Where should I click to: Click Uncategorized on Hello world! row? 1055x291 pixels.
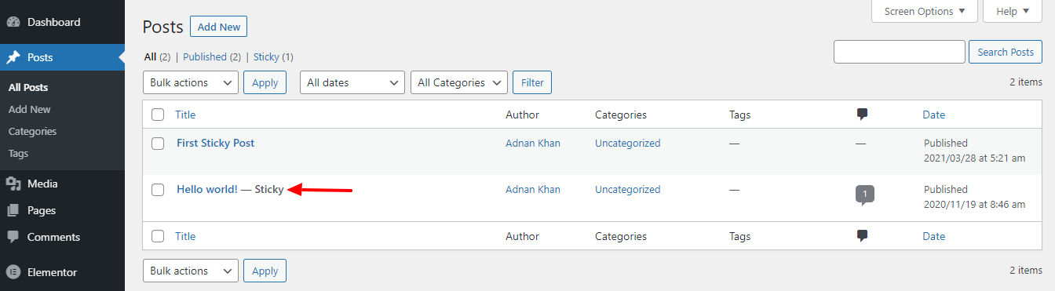click(x=627, y=189)
